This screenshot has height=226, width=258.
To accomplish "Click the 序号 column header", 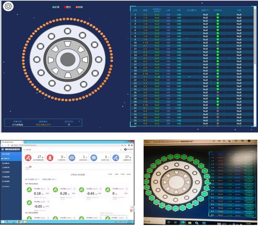I will 135,11.
